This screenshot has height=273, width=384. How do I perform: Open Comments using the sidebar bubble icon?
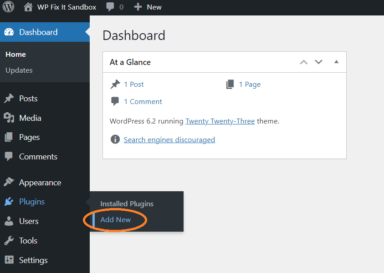coord(10,156)
